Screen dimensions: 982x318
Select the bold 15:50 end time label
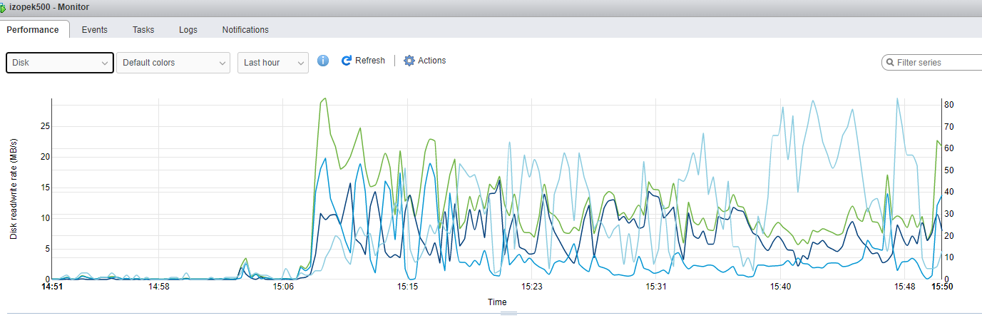point(941,287)
